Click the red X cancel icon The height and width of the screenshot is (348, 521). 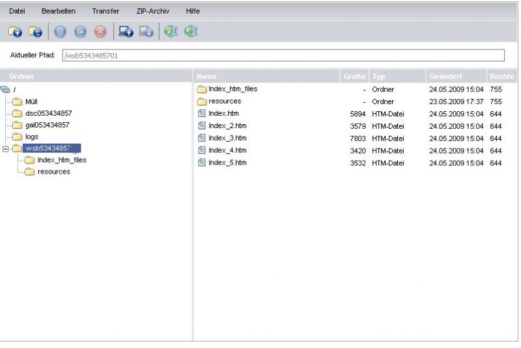click(x=100, y=31)
